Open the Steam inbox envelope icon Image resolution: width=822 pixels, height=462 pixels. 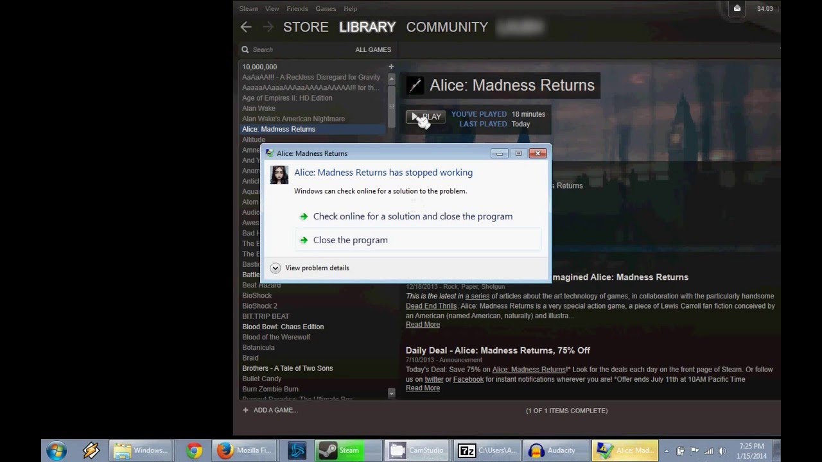coord(737,8)
